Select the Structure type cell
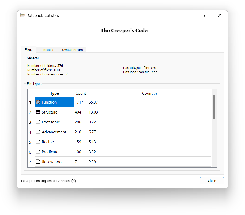 [54, 112]
